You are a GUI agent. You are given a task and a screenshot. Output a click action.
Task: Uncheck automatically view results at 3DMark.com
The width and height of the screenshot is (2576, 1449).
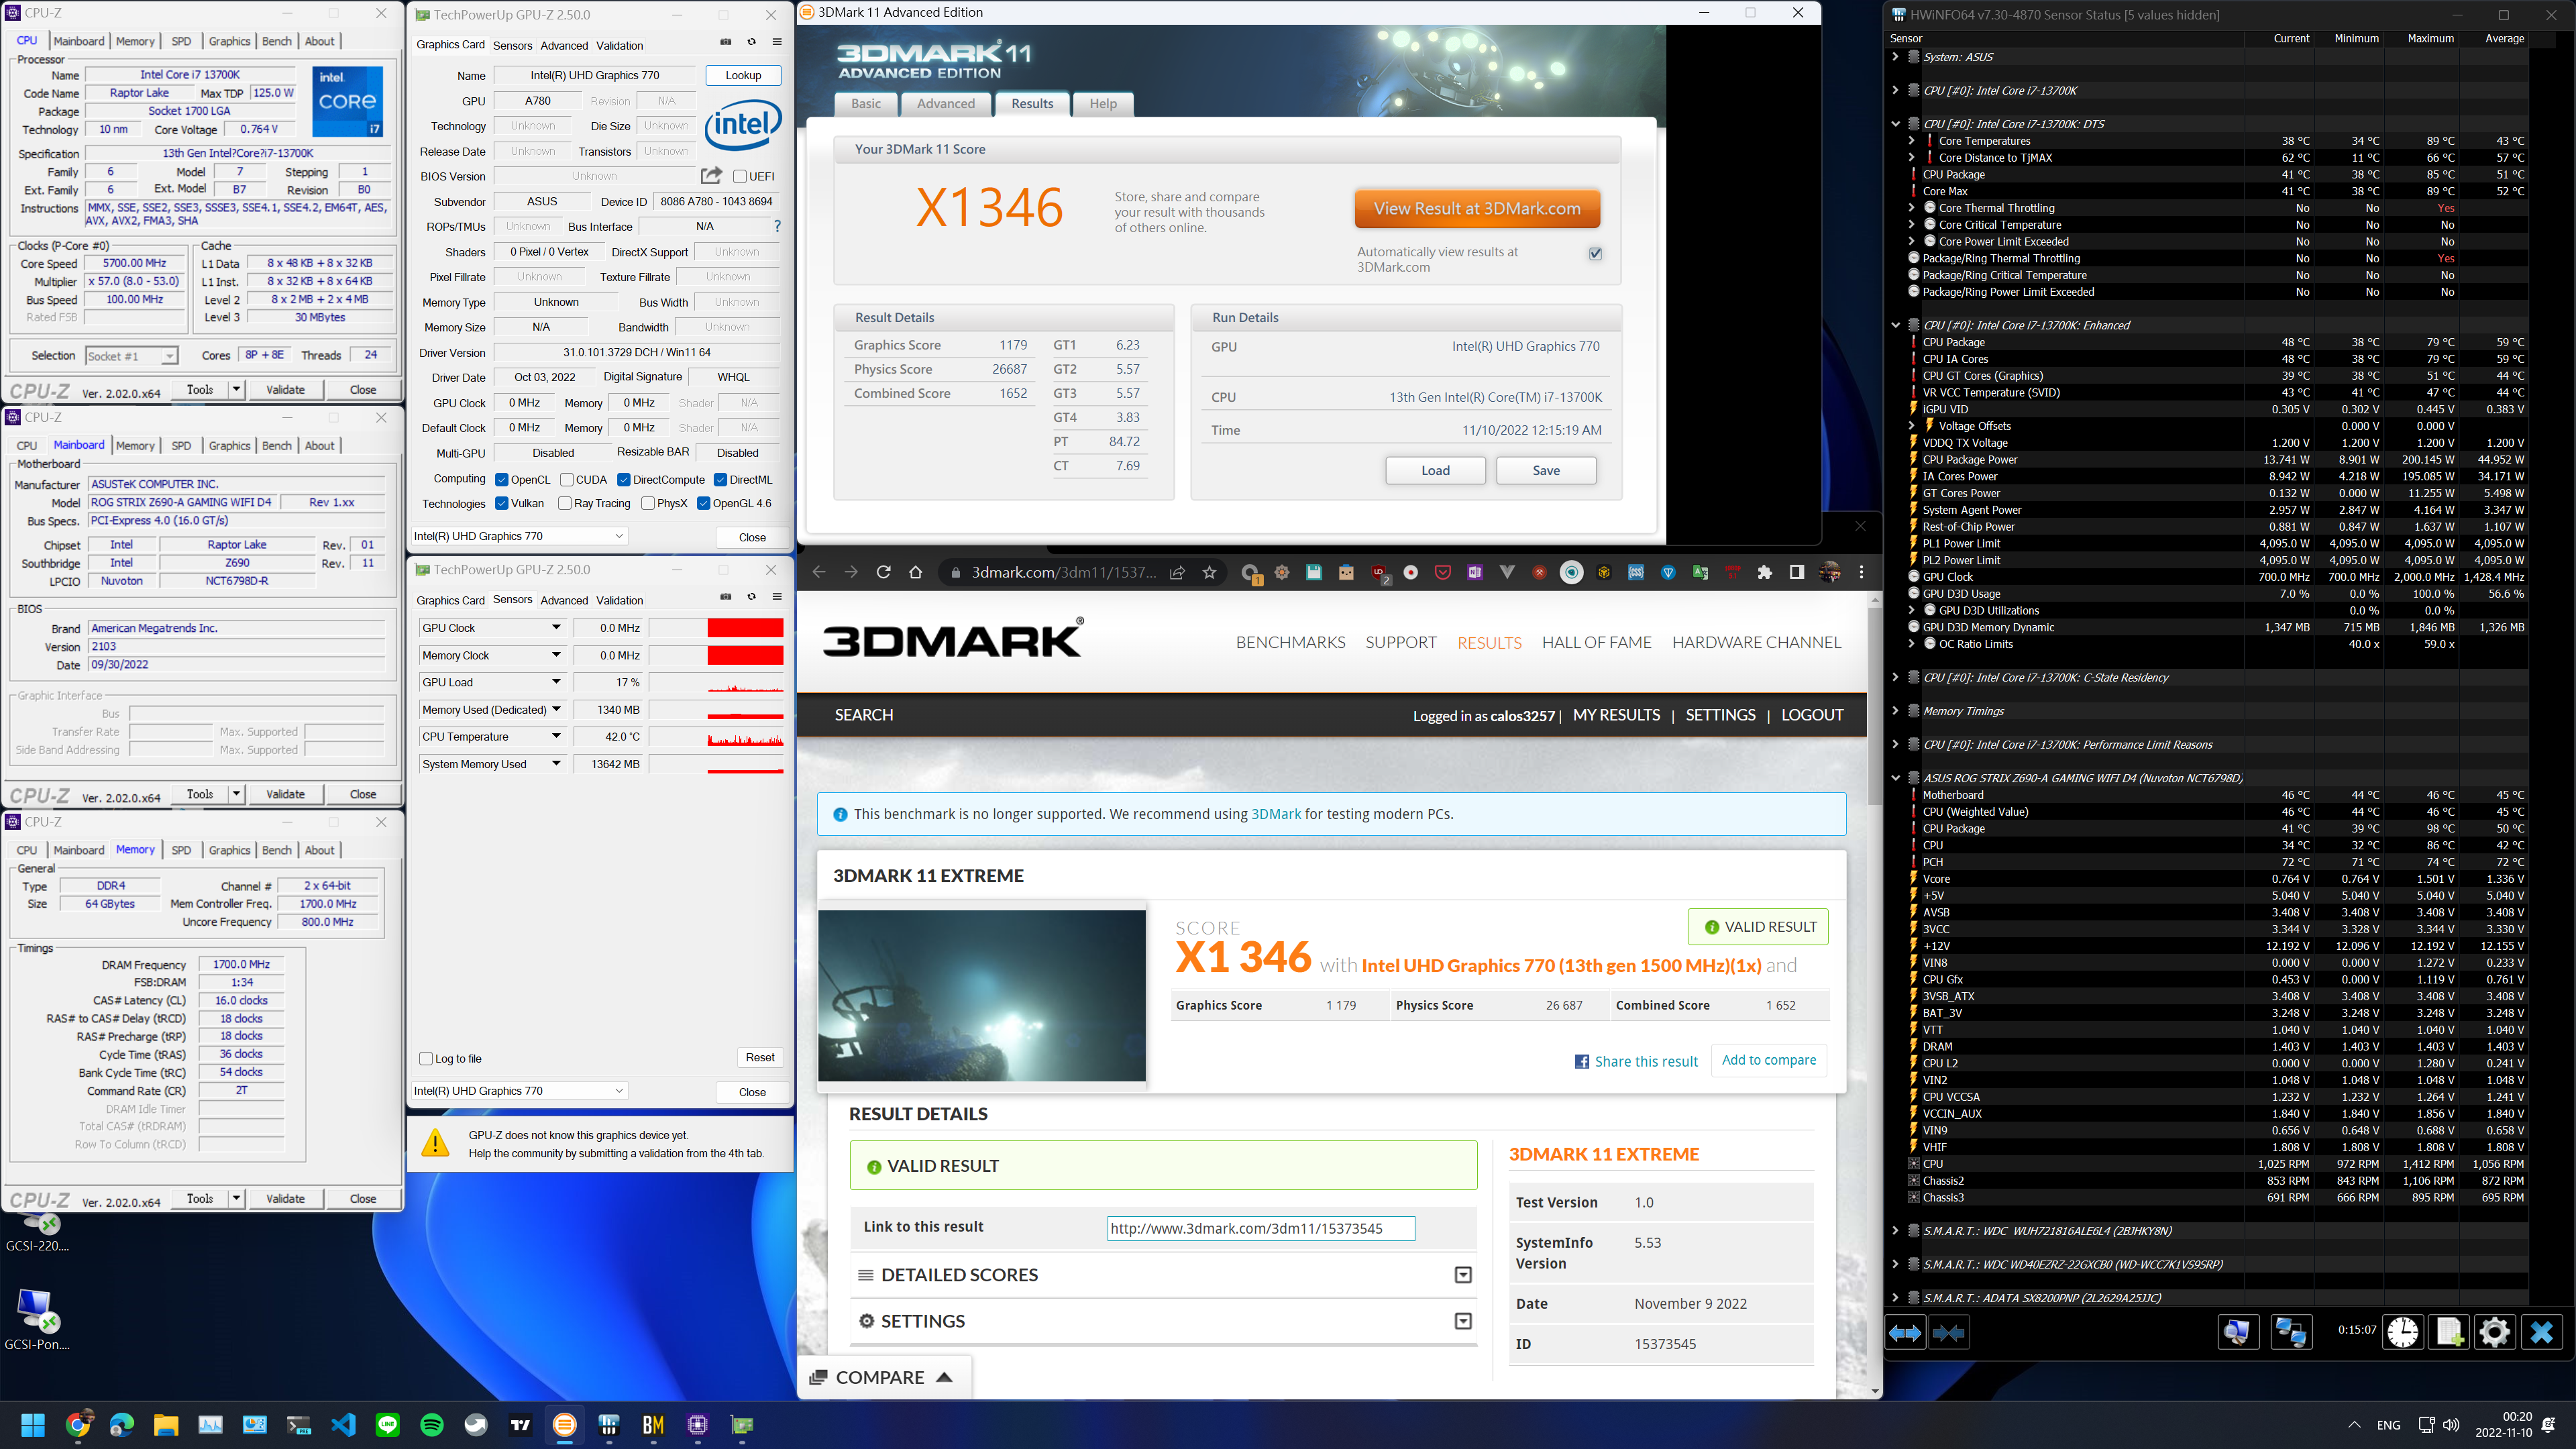coord(1595,253)
